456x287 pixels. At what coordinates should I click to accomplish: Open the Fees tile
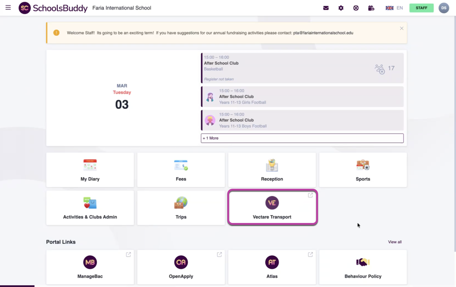[x=181, y=170]
